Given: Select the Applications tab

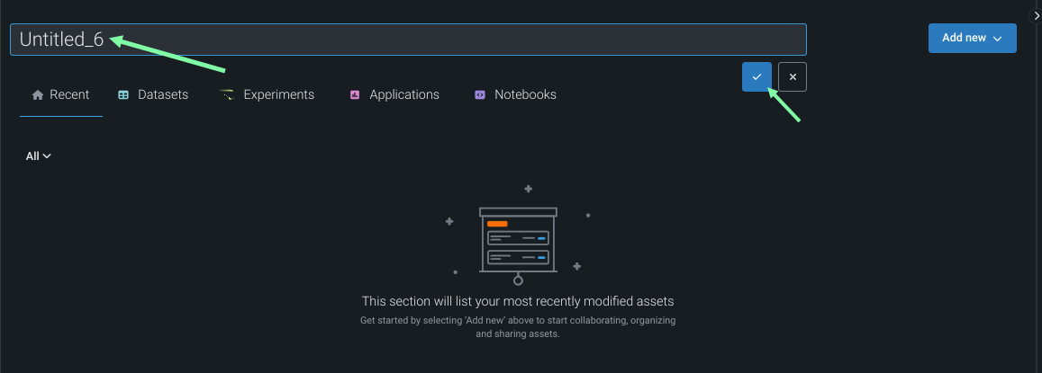Looking at the screenshot, I should point(403,94).
